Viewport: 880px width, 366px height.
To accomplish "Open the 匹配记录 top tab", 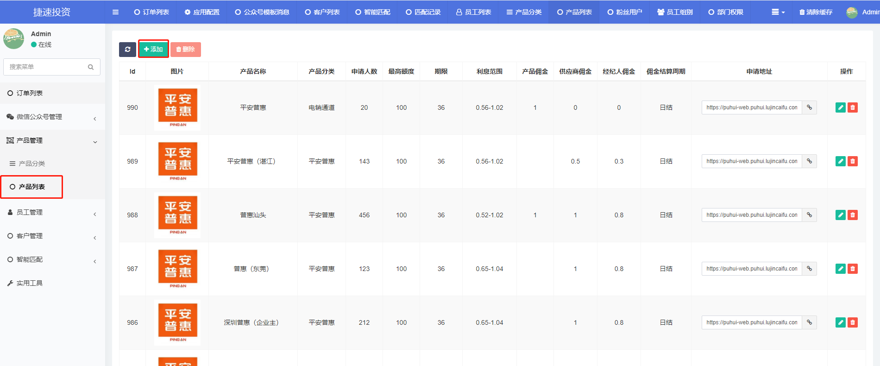I will click(x=423, y=12).
